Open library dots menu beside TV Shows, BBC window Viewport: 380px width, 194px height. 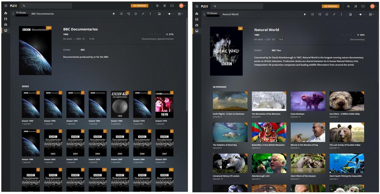click(13, 14)
